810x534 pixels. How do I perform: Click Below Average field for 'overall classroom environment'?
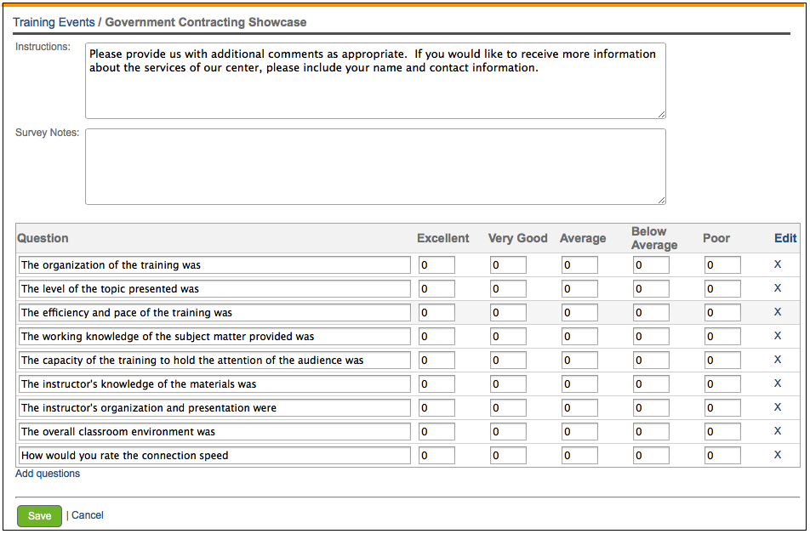651,432
